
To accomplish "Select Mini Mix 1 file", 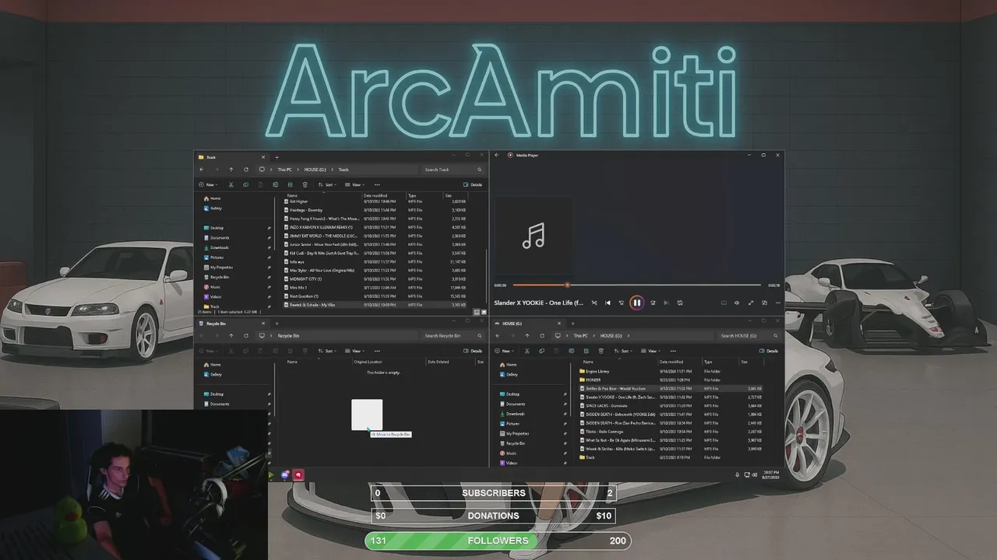I will click(x=375, y=288).
